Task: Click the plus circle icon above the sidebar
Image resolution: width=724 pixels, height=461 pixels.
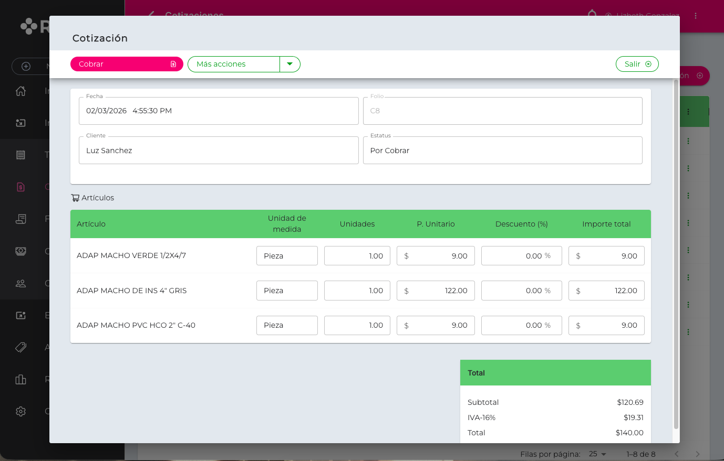Action: click(x=26, y=66)
